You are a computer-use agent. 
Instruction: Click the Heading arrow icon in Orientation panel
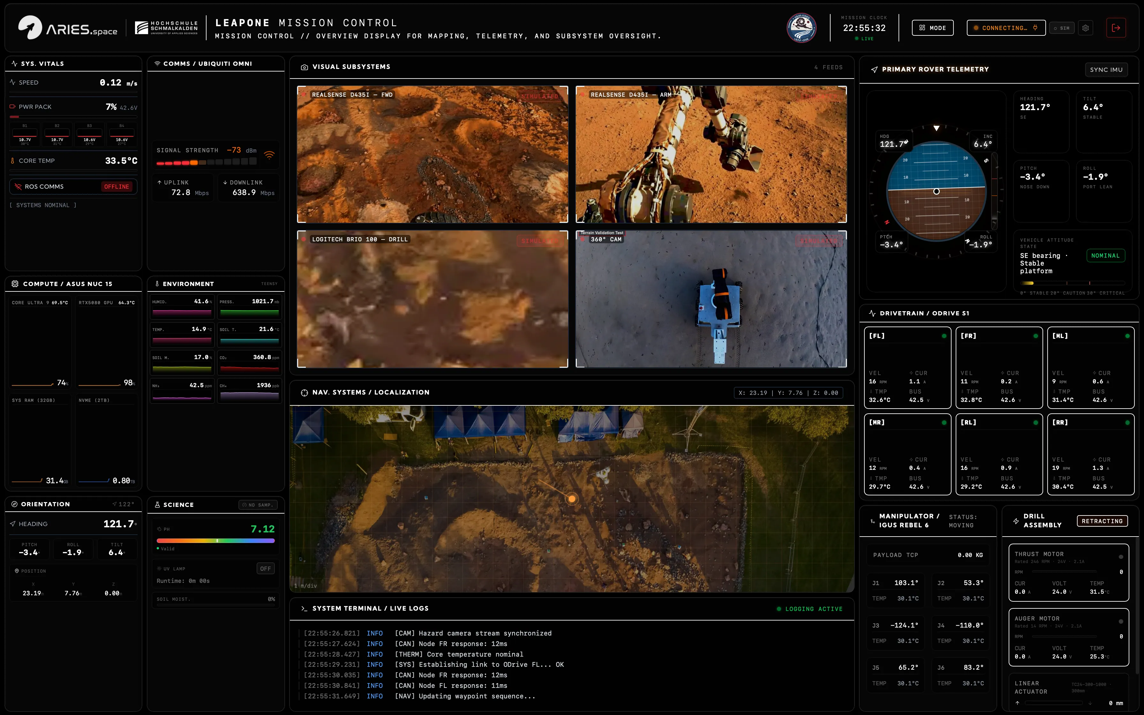point(13,524)
